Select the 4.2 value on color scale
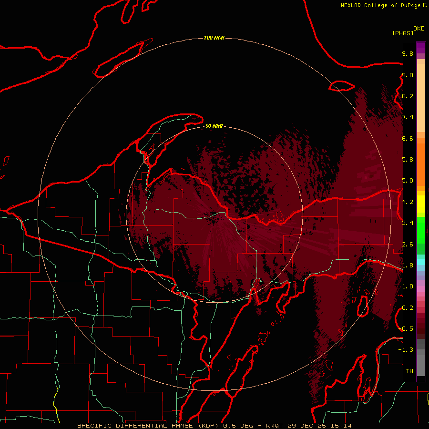This screenshot has width=429, height=429. click(x=408, y=202)
